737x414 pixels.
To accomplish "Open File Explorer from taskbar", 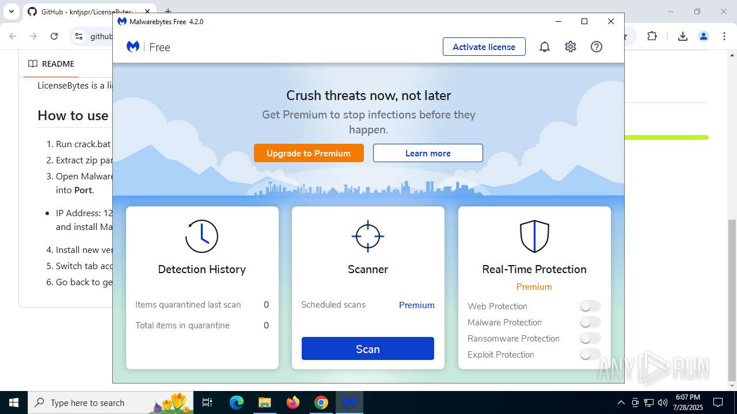I will (264, 402).
